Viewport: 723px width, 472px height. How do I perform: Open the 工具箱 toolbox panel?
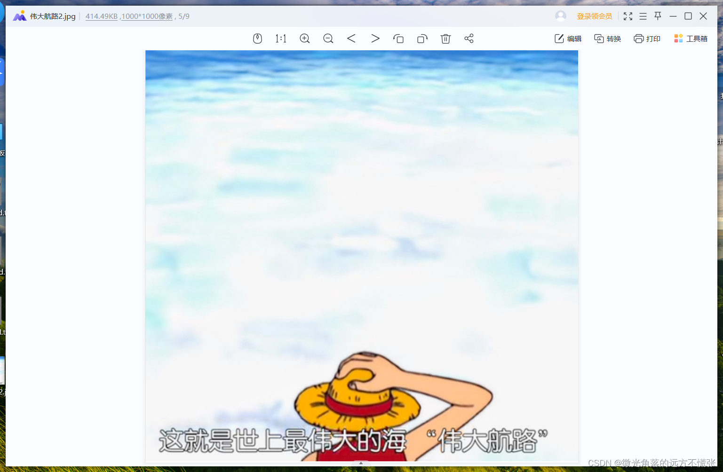(x=690, y=39)
